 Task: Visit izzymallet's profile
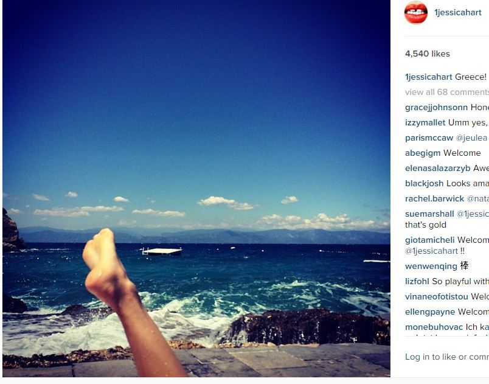425,122
